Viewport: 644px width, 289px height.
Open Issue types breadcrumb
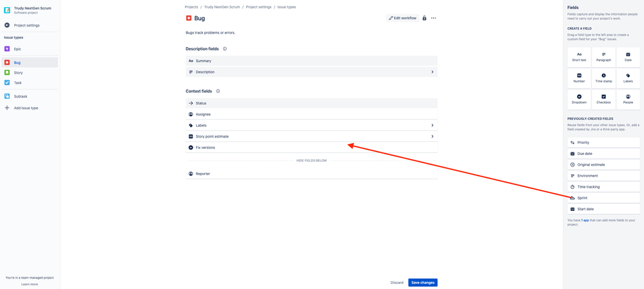286,7
